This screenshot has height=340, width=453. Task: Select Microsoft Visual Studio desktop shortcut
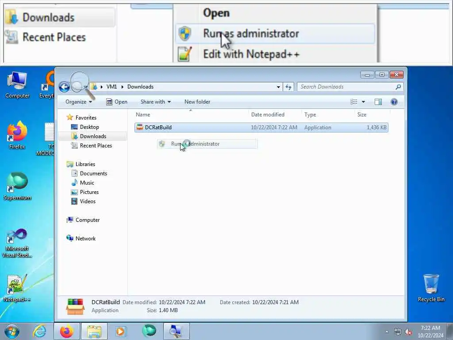point(17,243)
